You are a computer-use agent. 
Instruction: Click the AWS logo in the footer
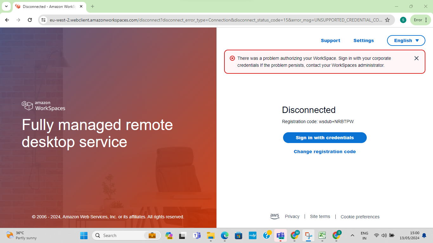275,216
